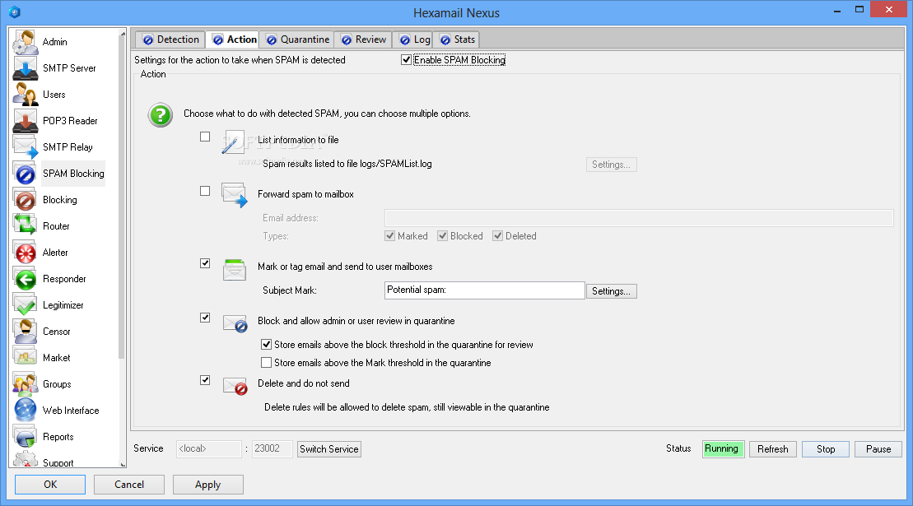
Task: Enable List information to file checkbox
Action: coord(205,137)
